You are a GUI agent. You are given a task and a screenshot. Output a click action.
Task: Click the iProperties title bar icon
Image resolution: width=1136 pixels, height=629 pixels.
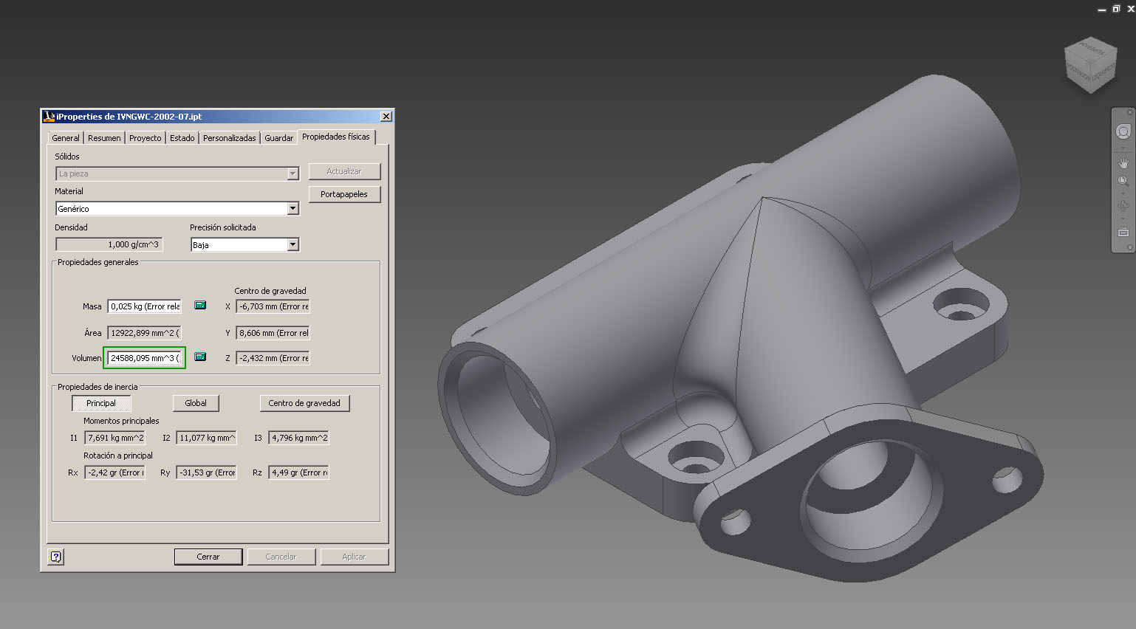[x=49, y=116]
